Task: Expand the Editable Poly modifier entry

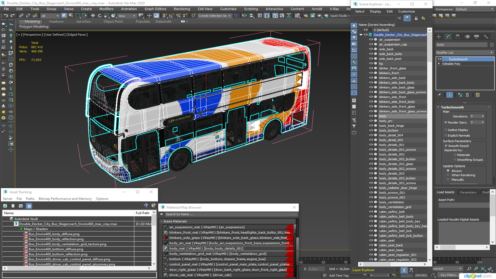Action: pyautogui.click(x=439, y=64)
